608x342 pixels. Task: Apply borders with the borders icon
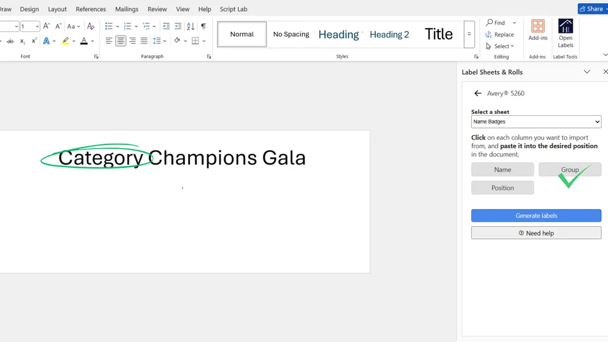pyautogui.click(x=196, y=41)
